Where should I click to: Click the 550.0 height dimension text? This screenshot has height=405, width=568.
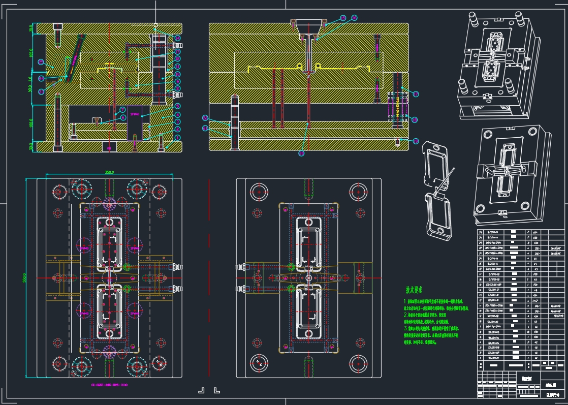click(x=24, y=278)
